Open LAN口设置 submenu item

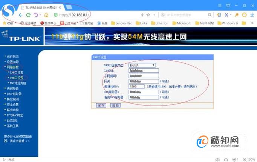pyautogui.click(x=16, y=72)
